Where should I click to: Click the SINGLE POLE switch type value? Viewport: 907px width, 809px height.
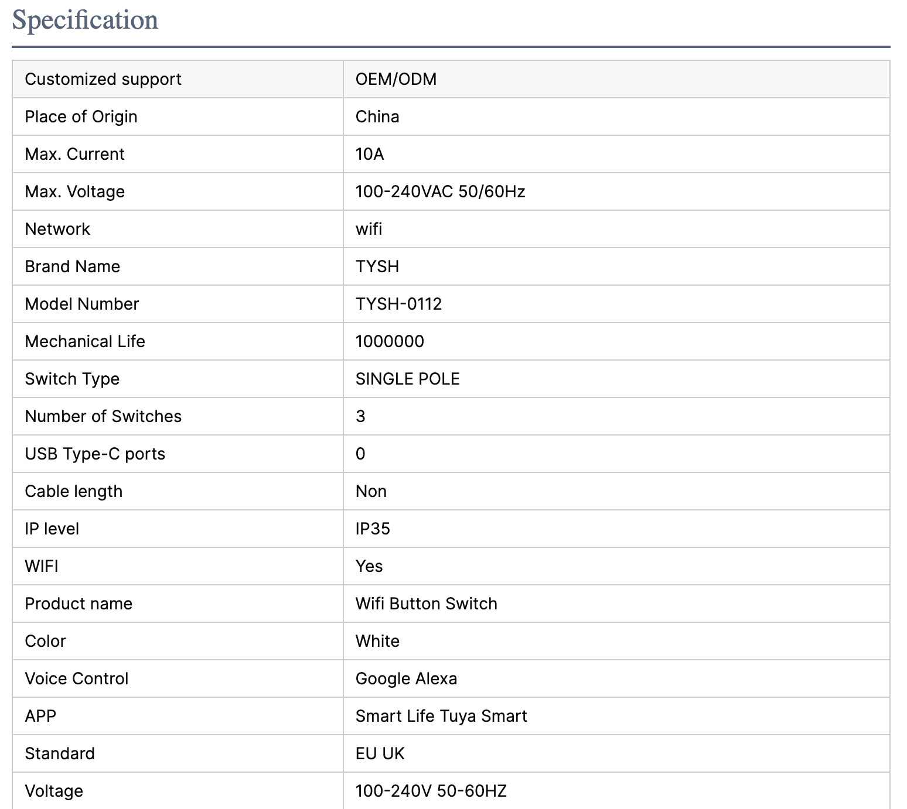[x=407, y=379]
